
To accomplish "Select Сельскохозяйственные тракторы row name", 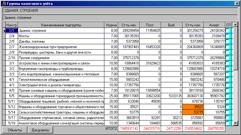I will pyautogui.click(x=61, y=112).
